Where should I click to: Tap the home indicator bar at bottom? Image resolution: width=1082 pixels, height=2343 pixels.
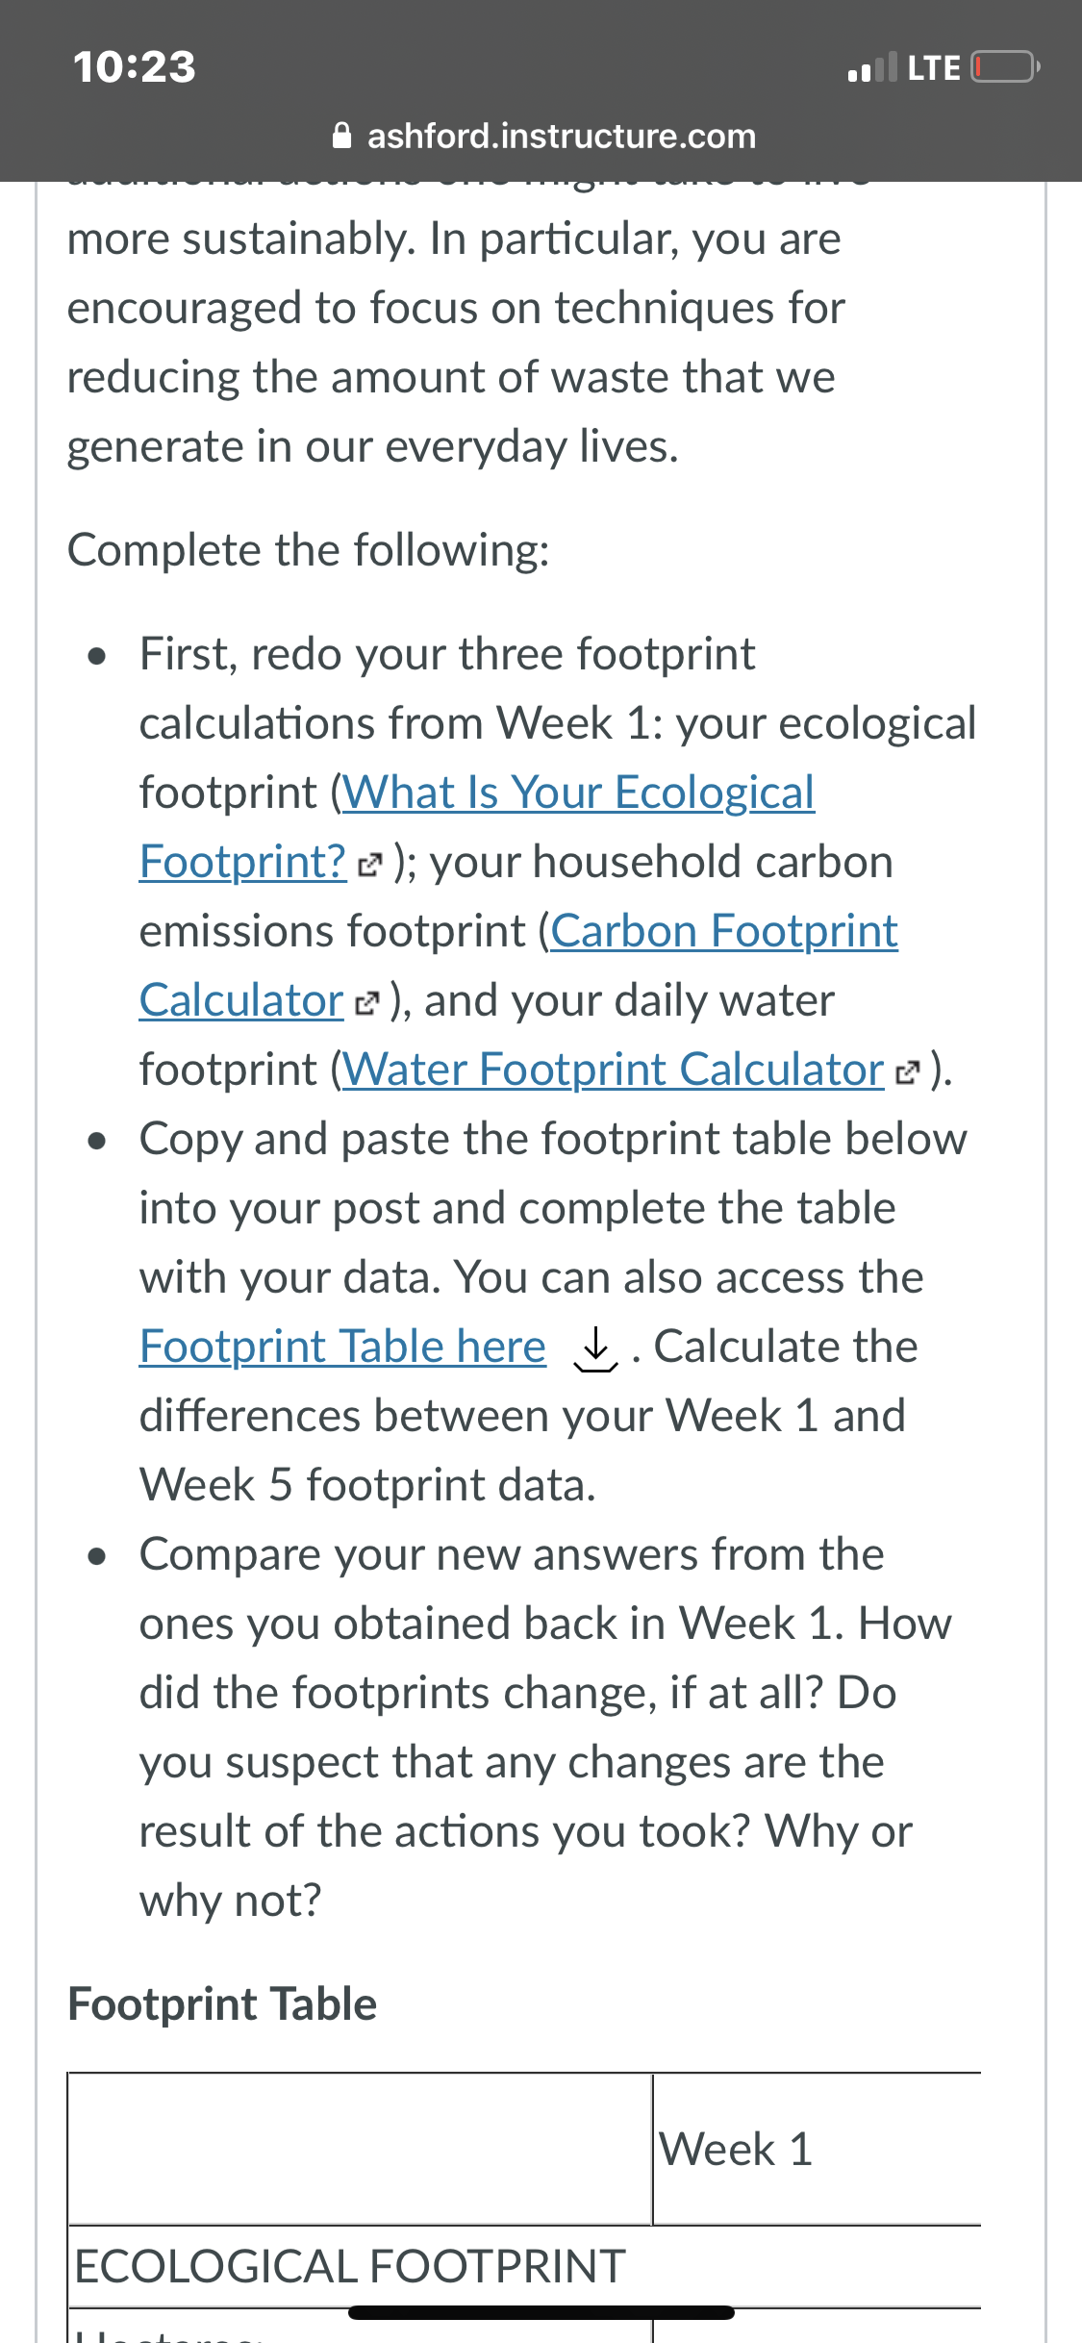pos(541,2313)
